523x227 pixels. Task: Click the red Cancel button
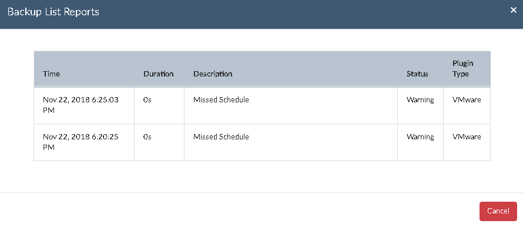coord(498,211)
